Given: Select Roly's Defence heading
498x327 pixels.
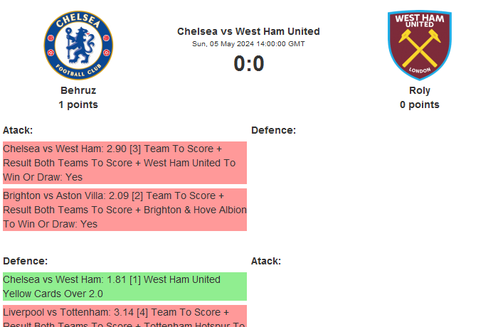Looking at the screenshot, I should pyautogui.click(x=273, y=130).
